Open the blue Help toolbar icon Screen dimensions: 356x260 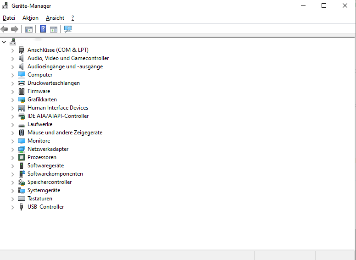[43, 29]
